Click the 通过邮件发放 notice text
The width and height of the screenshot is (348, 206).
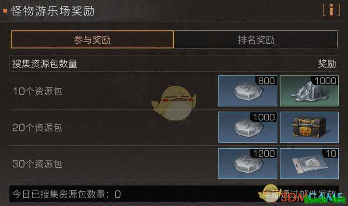(309, 193)
